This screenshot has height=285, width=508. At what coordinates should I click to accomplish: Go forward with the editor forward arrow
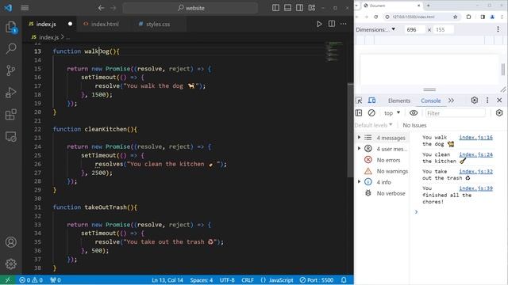tap(113, 8)
